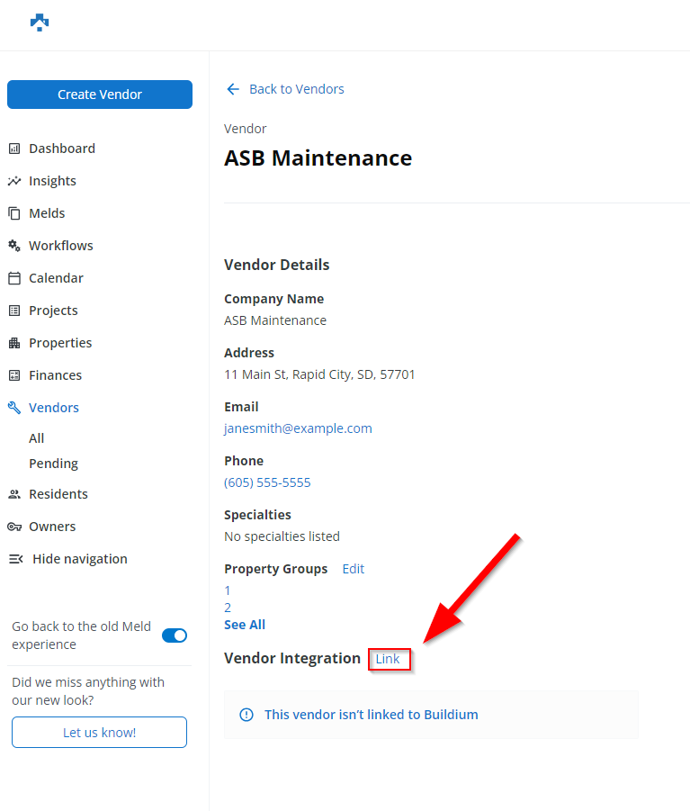The image size is (690, 811).
Task: Edit the Property Groups
Action: click(354, 569)
